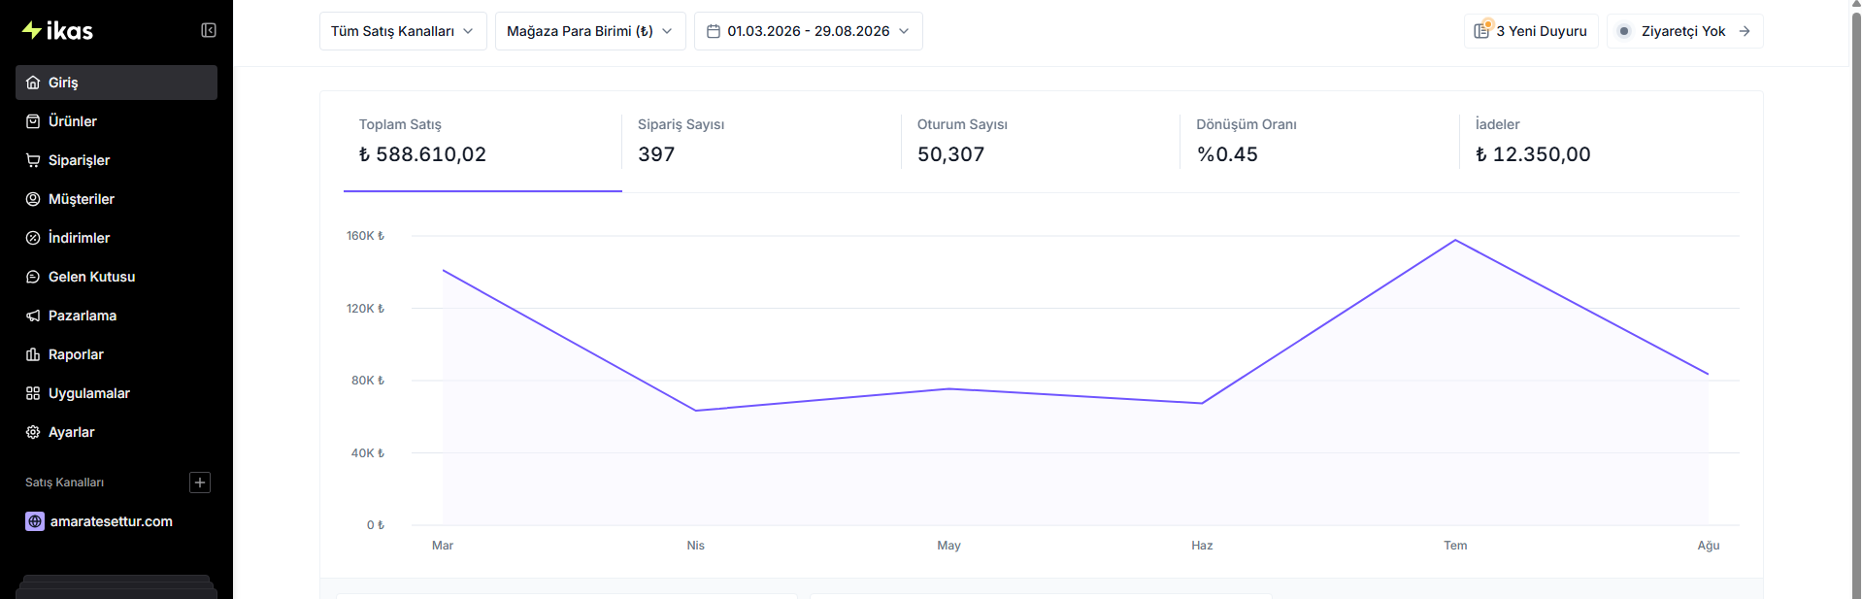Select the Dönüşüm Oranı metric tab

[x=1320, y=142]
